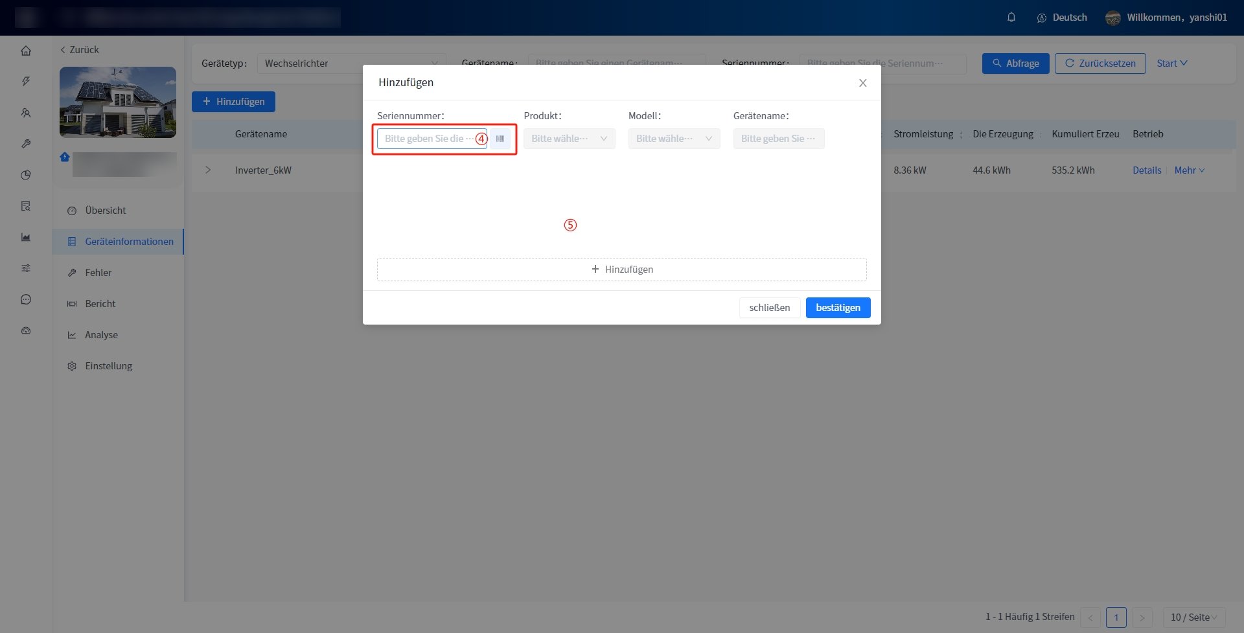1244x633 pixels.
Task: Open the Mehr dropdown in table row
Action: (1189, 170)
